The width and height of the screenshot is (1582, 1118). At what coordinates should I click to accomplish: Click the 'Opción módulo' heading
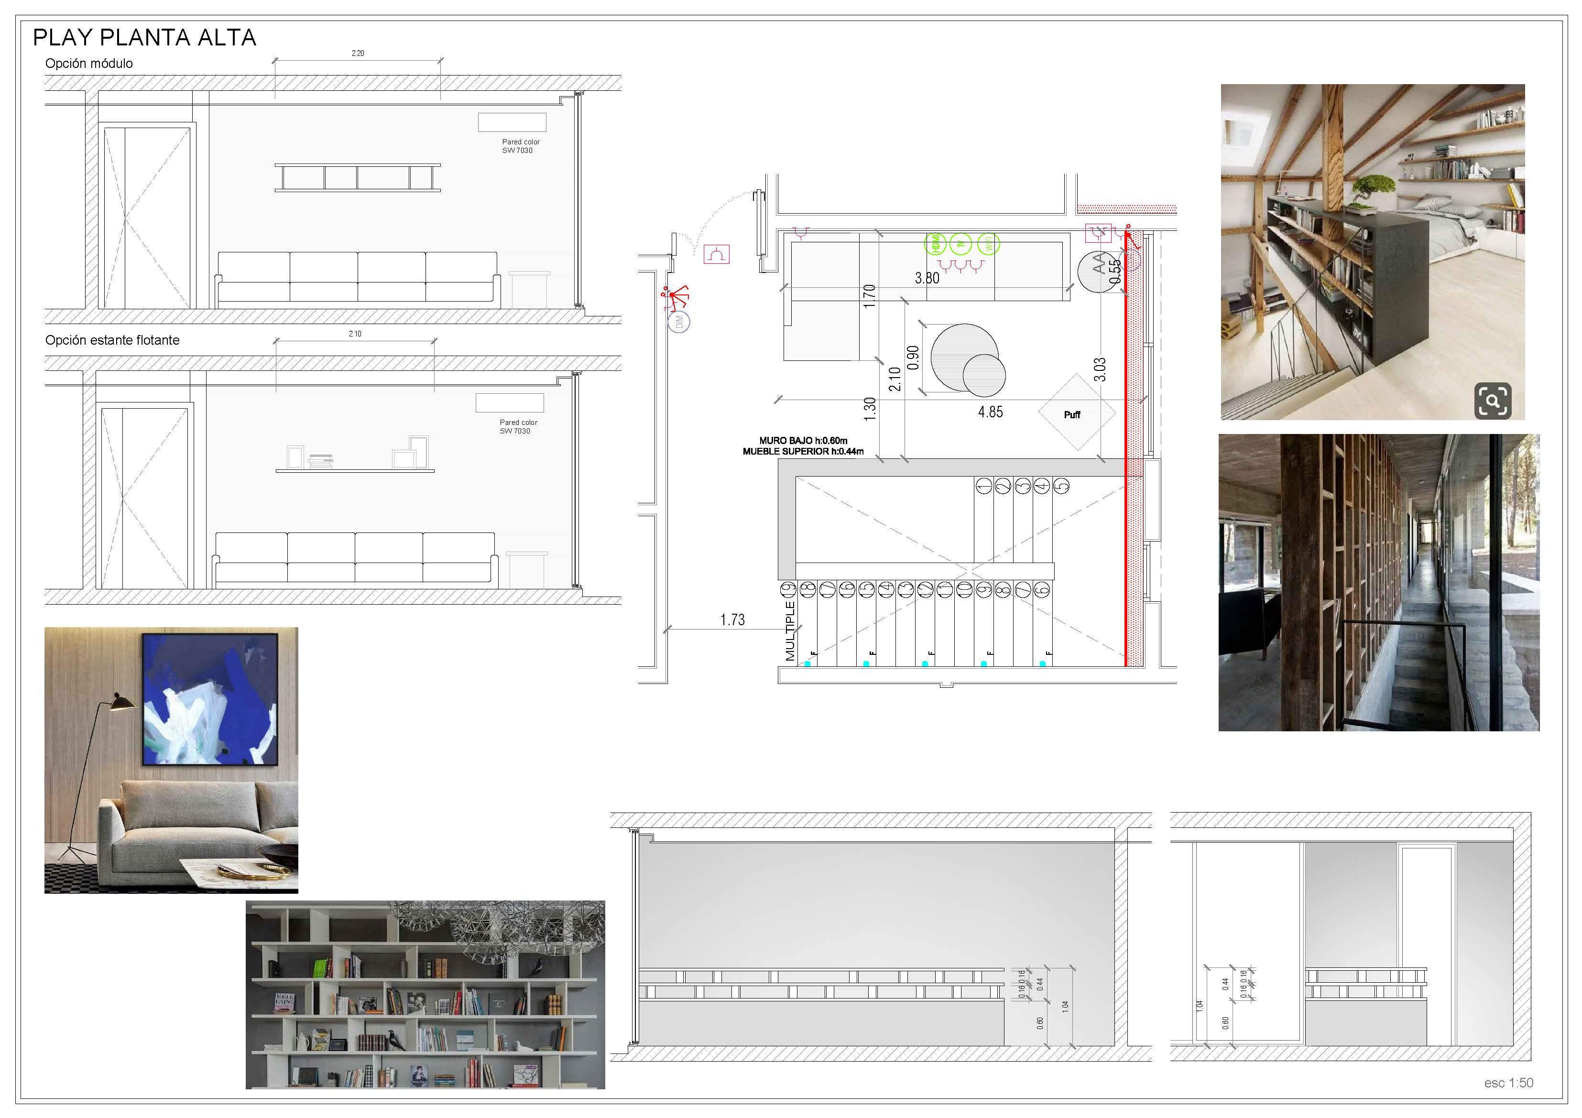[x=89, y=64]
